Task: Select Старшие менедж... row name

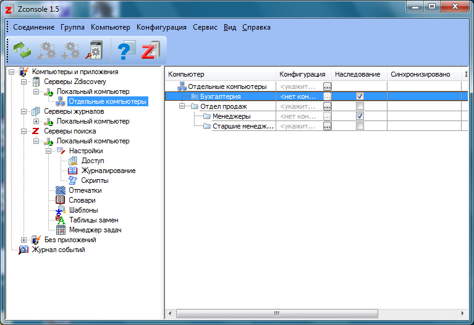Action: (243, 126)
